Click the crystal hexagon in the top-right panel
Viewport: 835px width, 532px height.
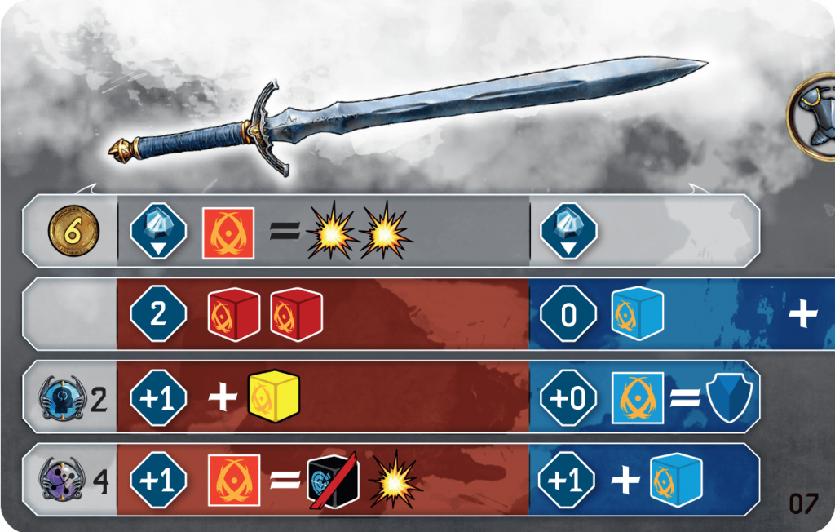[x=568, y=231]
